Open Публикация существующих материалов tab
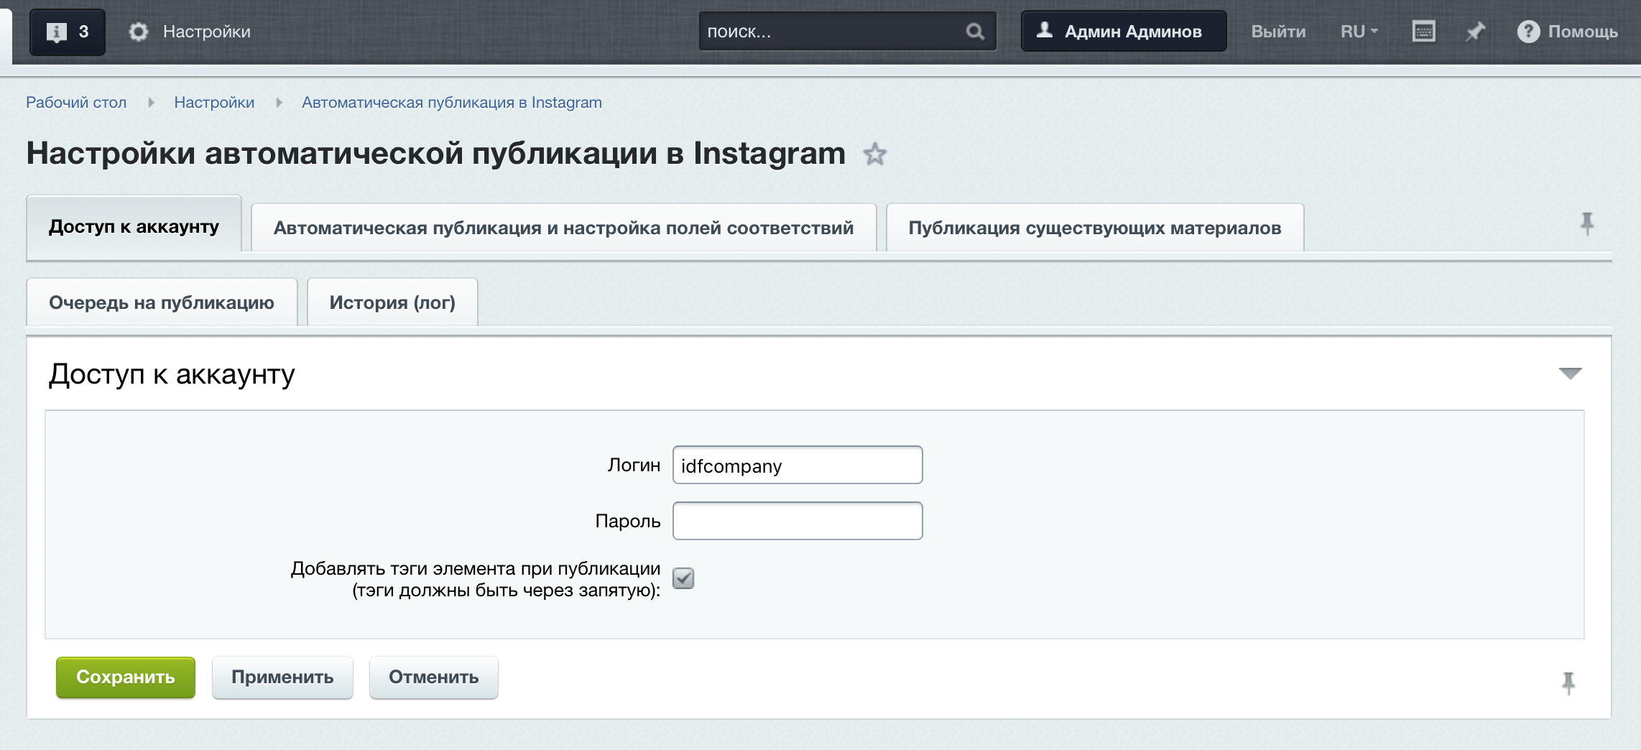 (1095, 228)
